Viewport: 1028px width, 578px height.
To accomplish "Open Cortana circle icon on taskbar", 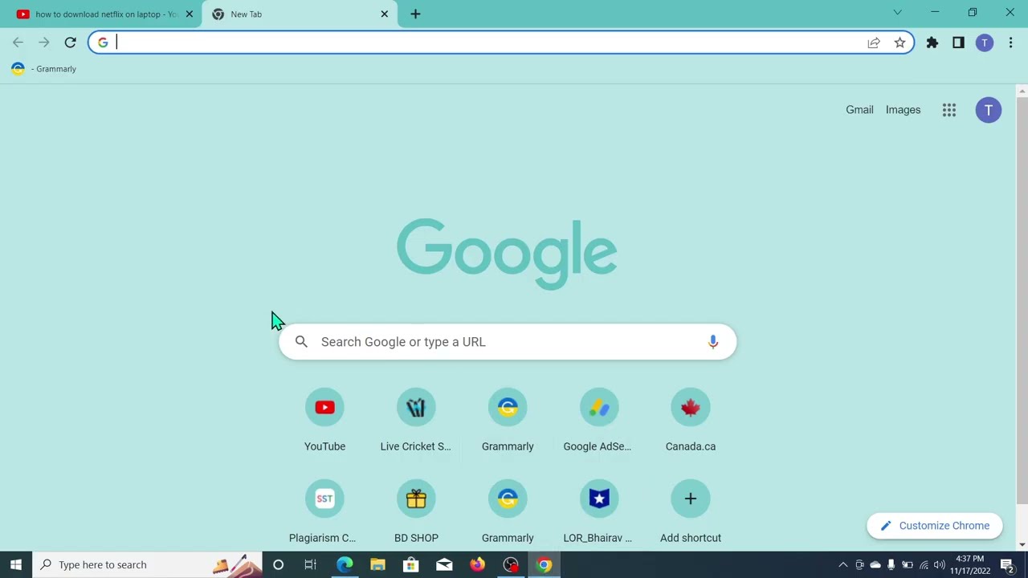I will pos(278,564).
